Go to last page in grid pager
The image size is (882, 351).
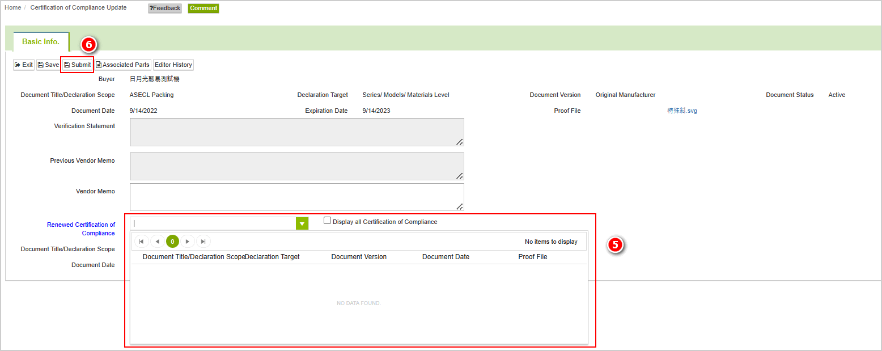(203, 242)
